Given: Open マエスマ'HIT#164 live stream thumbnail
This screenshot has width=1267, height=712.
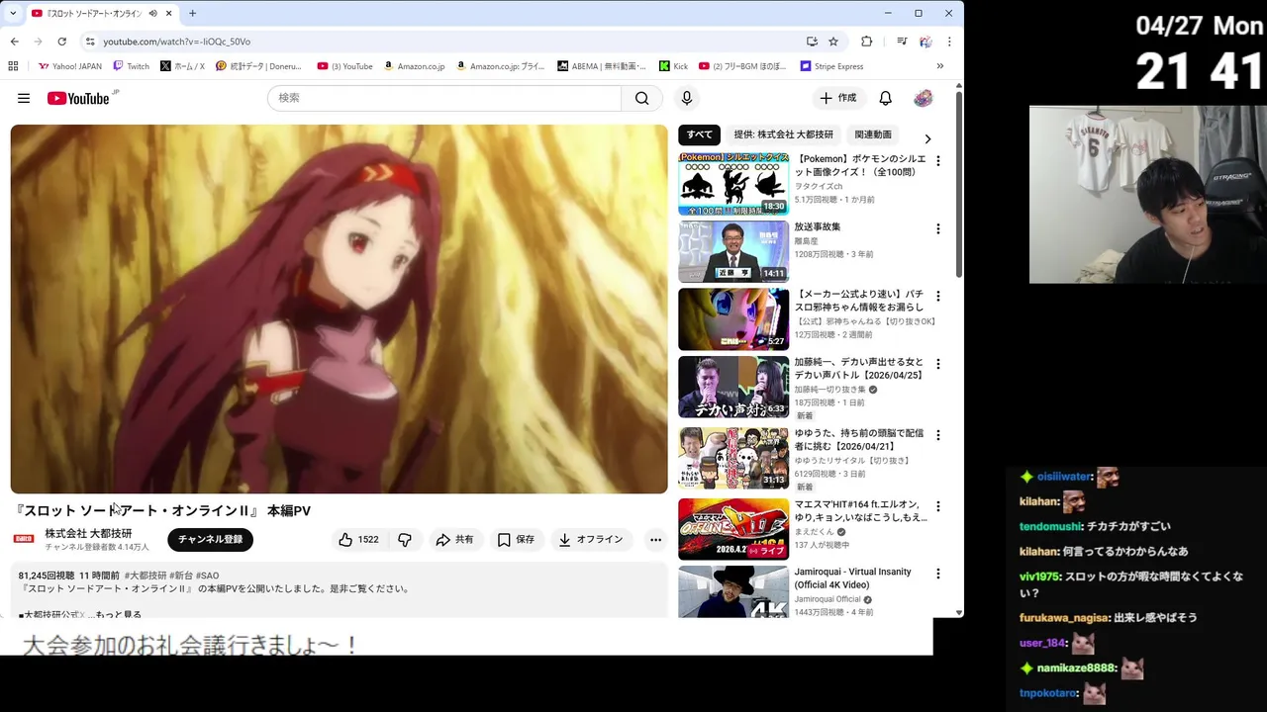Looking at the screenshot, I should coord(733,529).
